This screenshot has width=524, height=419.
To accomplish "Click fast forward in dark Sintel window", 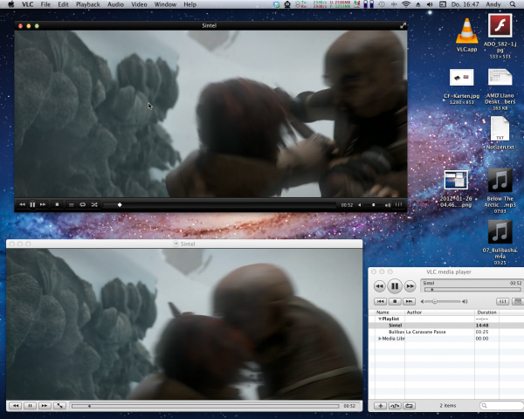I will (x=43, y=204).
